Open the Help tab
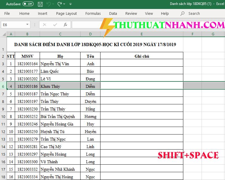The height and width of the screenshot is (180, 225). [165, 14]
